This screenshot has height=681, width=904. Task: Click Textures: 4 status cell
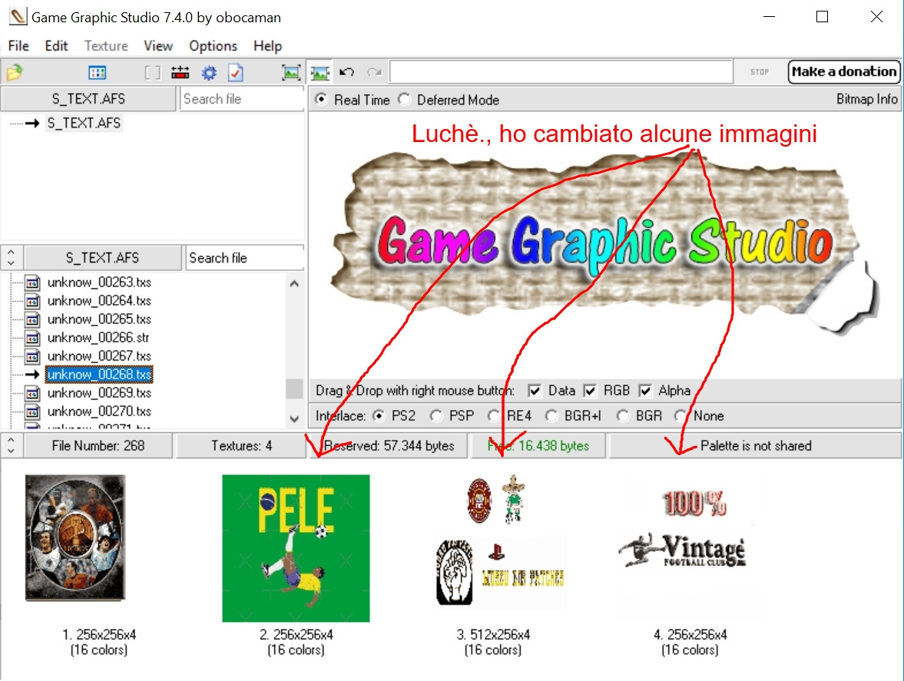[x=241, y=445]
